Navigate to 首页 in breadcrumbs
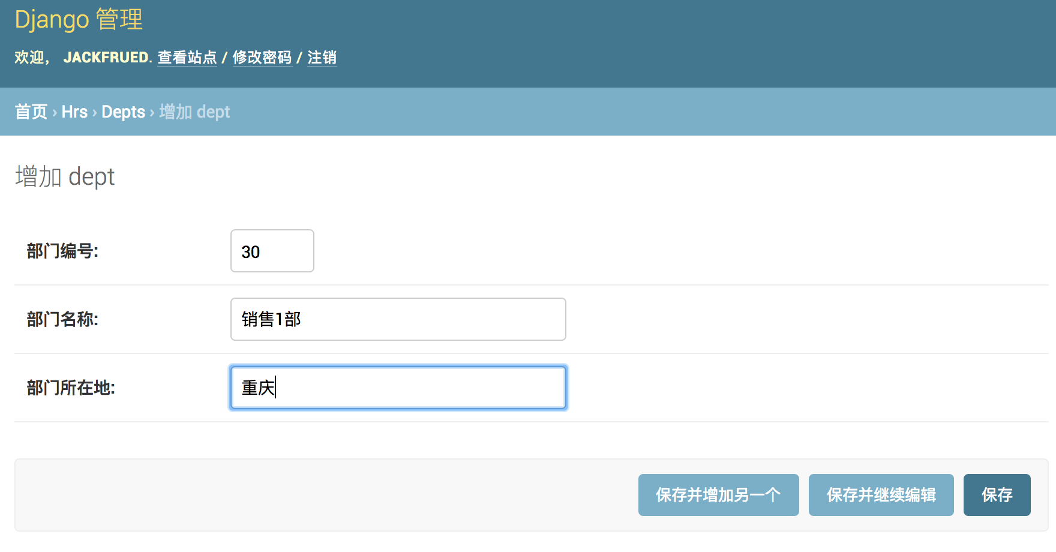Screen dimensions: 1056x552 31,112
